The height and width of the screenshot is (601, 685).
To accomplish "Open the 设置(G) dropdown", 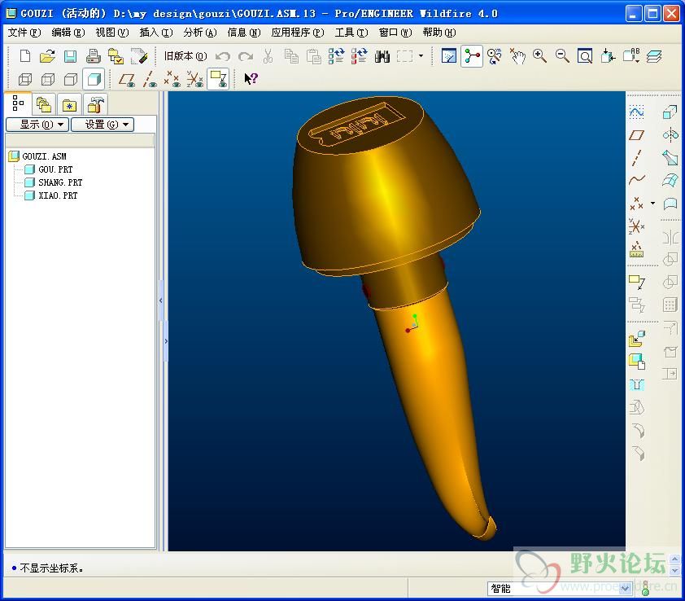I will [x=103, y=125].
